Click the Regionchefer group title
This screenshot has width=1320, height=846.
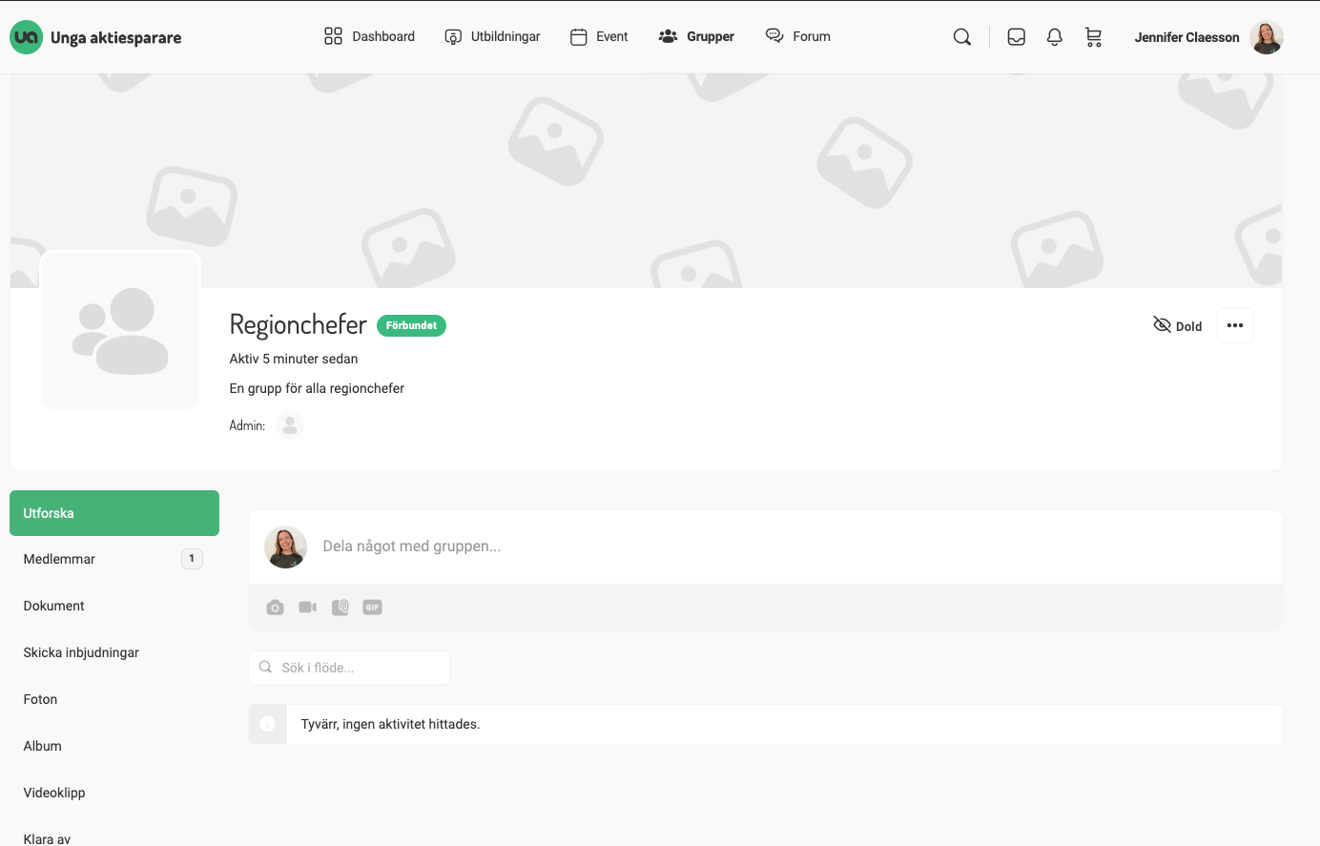coord(298,324)
